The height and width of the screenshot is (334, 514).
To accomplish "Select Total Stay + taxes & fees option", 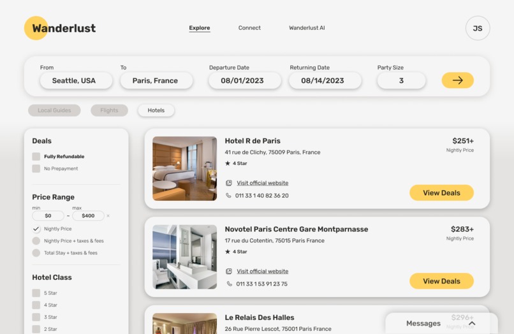I will click(36, 252).
